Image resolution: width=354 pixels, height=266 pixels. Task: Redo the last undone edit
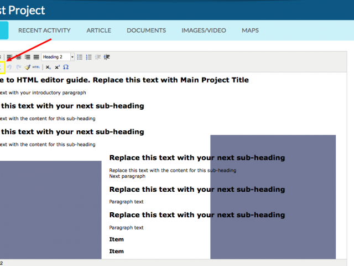18,67
